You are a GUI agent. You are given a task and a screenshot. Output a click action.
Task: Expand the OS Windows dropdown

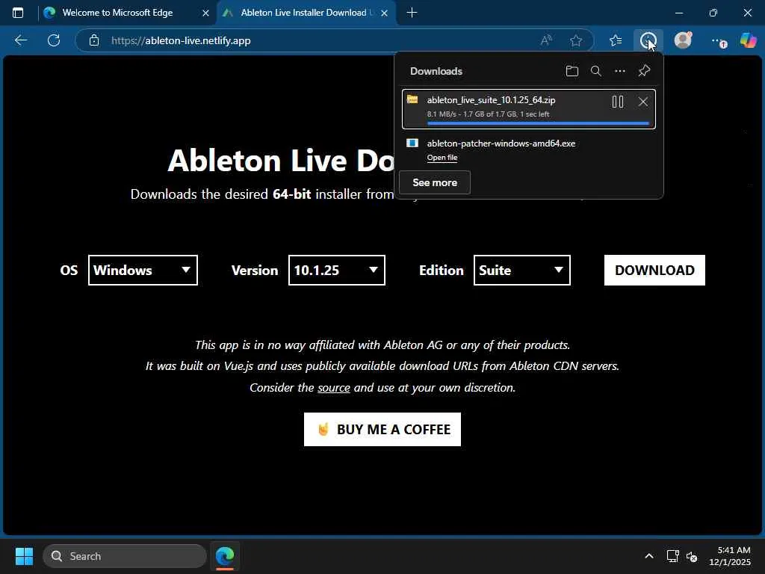[143, 270]
